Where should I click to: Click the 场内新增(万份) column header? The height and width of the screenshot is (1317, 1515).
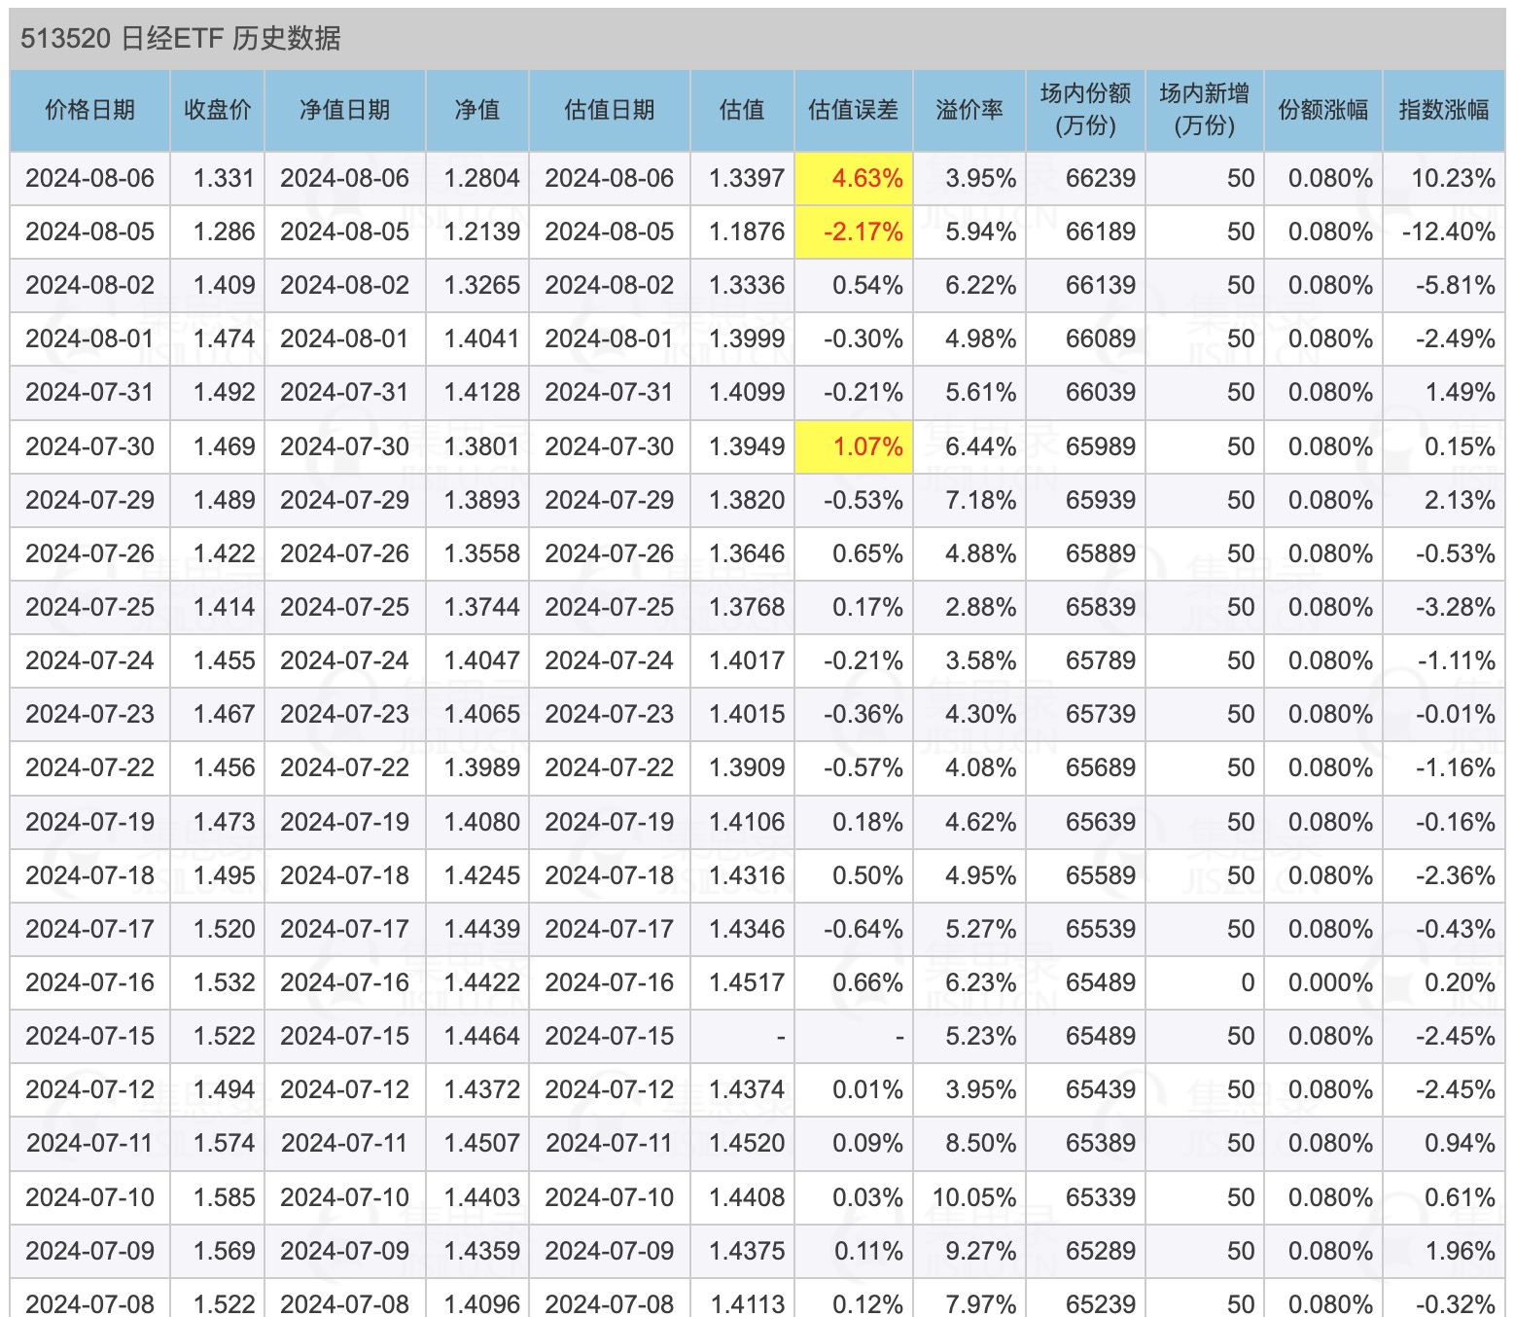coord(1204,109)
